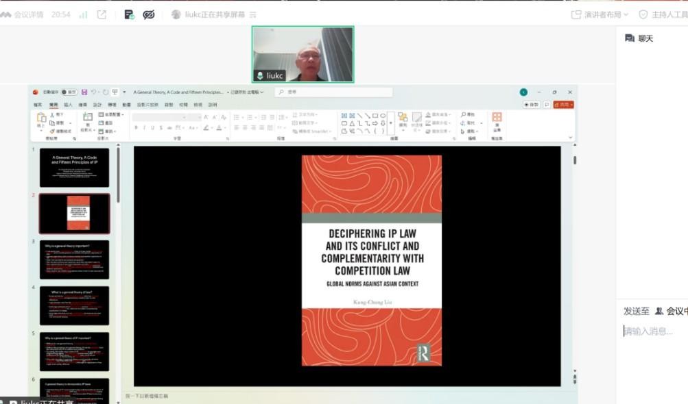Viewport: 688px width, 404px height.
Task: Click the Reset slide button
Action: pyautogui.click(x=106, y=123)
